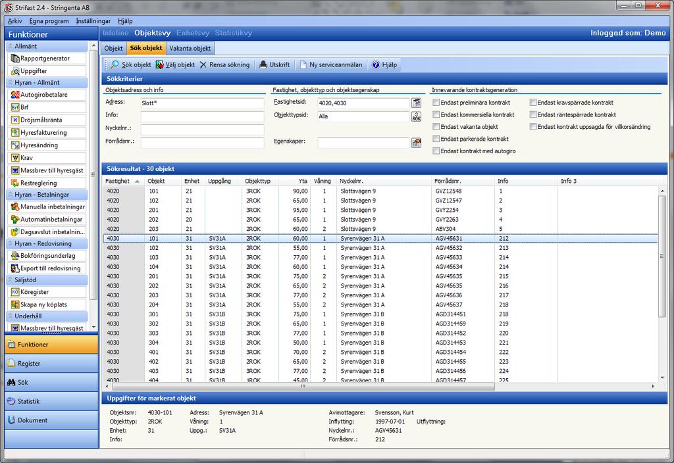Viewport: 674px width, 463px height.
Task: Open Manuella inbetalningar
Action: (47, 207)
